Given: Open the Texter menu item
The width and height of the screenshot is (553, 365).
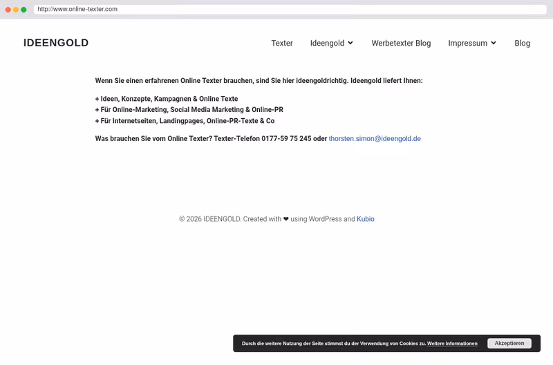Looking at the screenshot, I should (x=282, y=43).
